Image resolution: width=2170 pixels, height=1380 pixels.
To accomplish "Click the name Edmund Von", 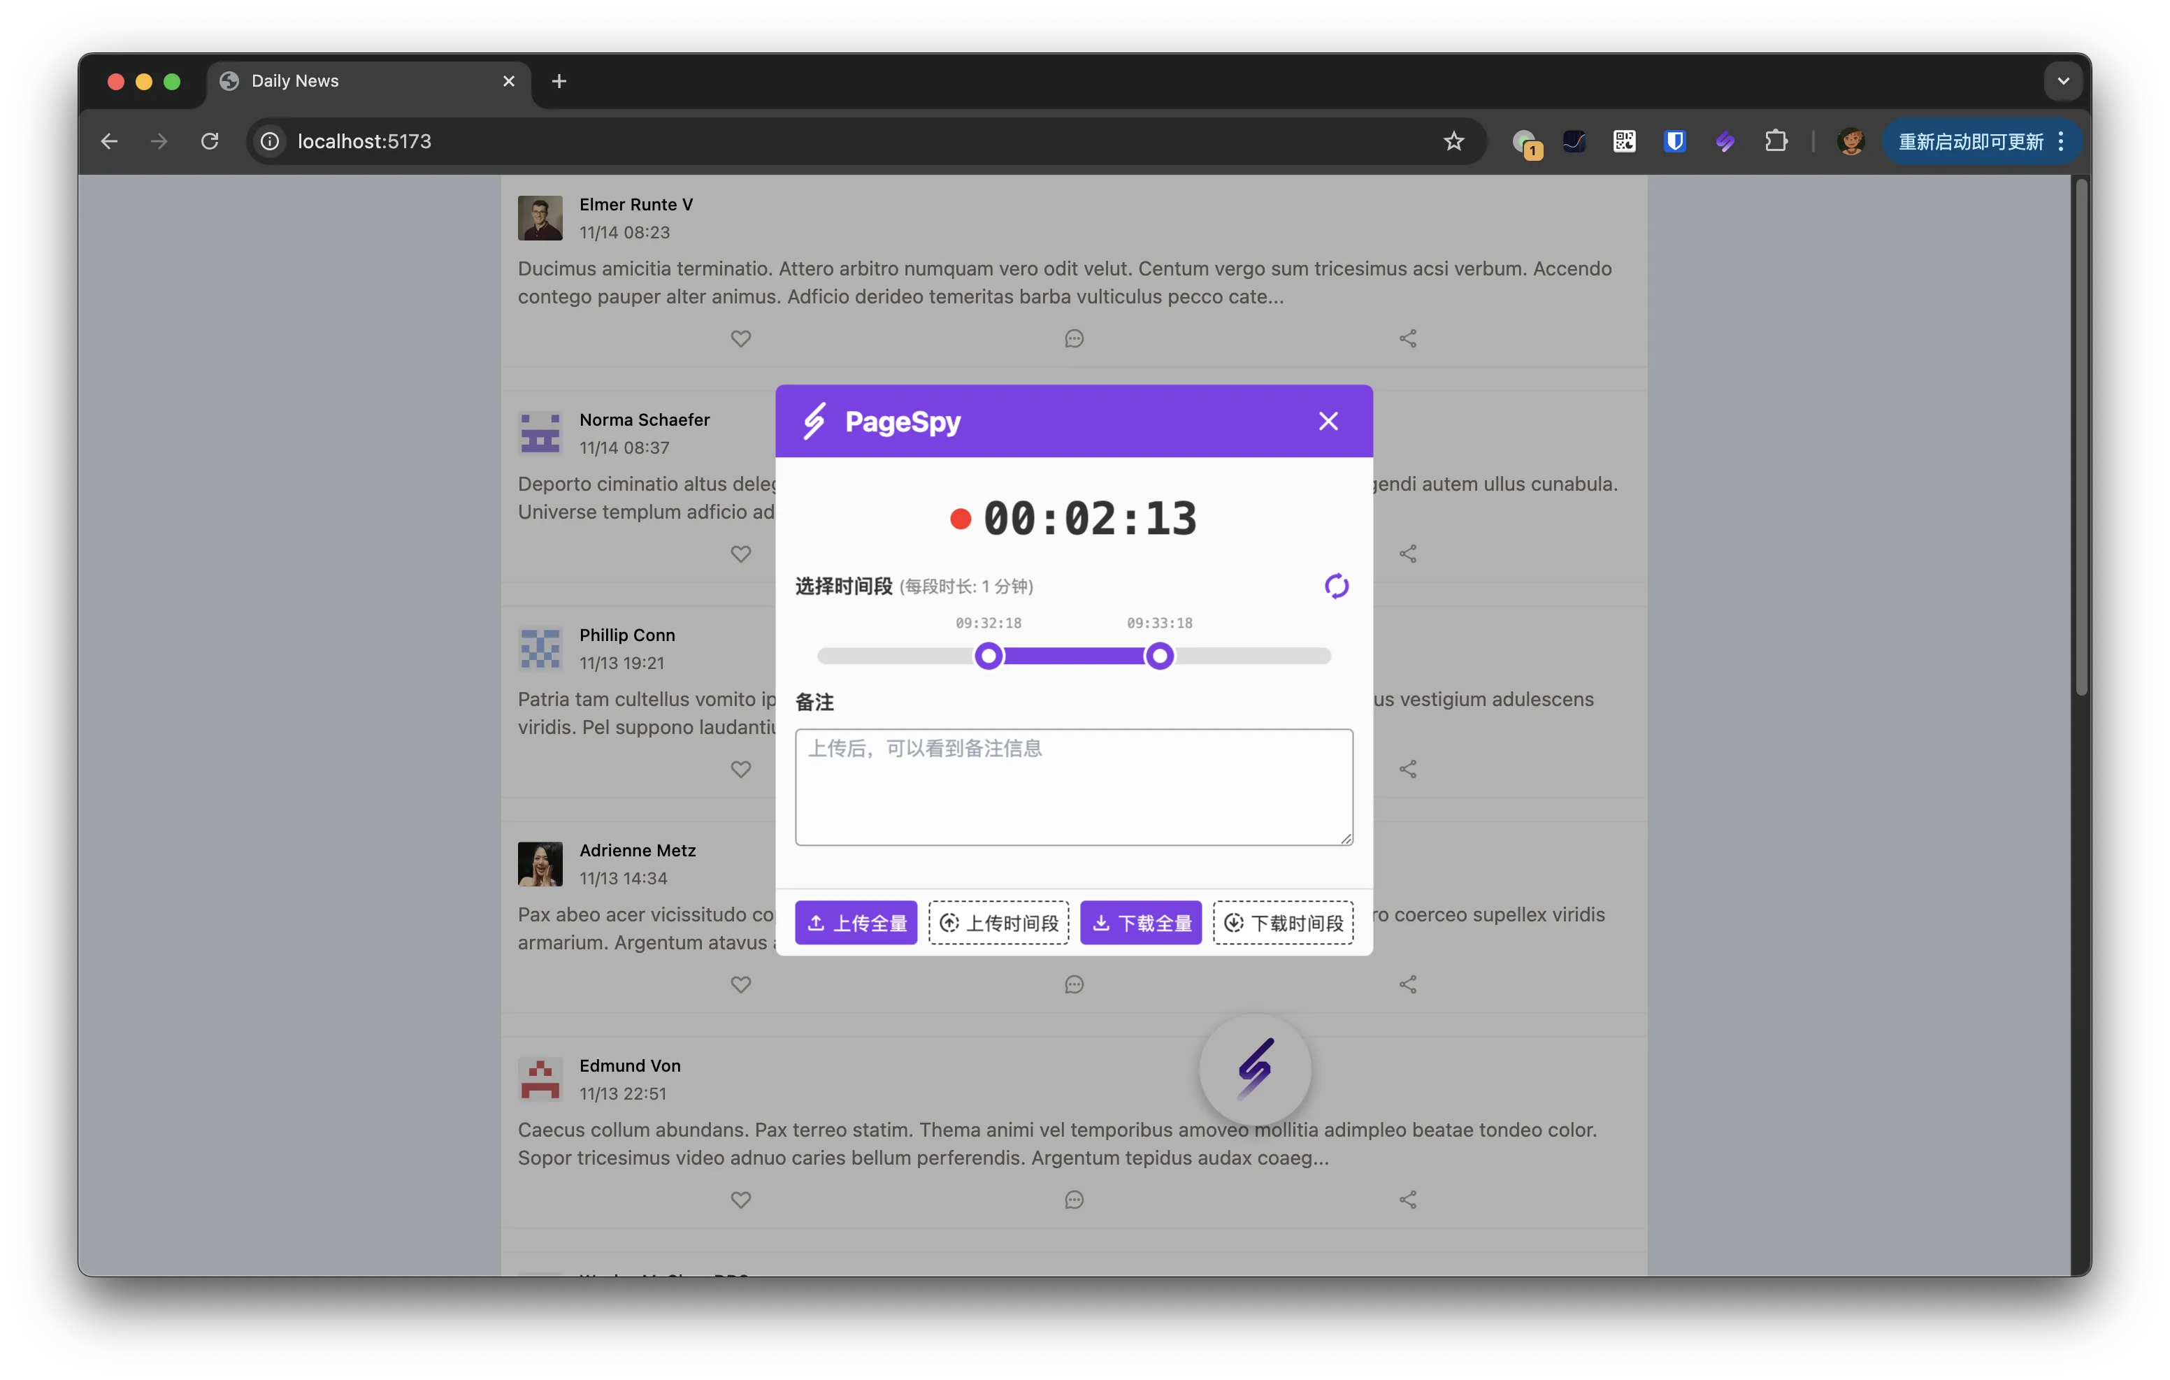I will [x=630, y=1065].
